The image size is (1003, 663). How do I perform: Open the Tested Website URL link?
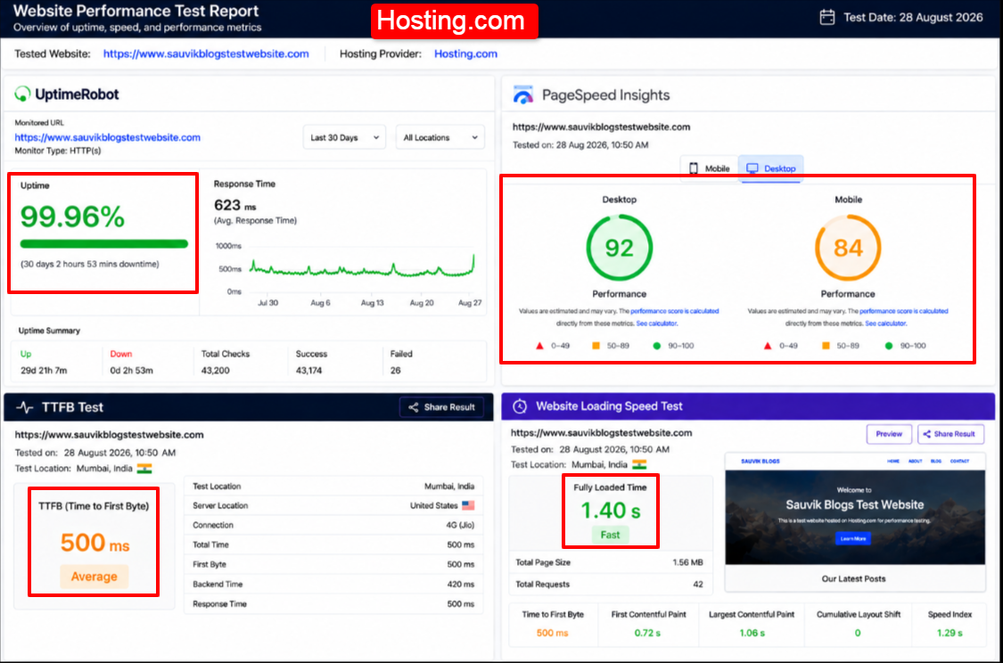point(206,53)
